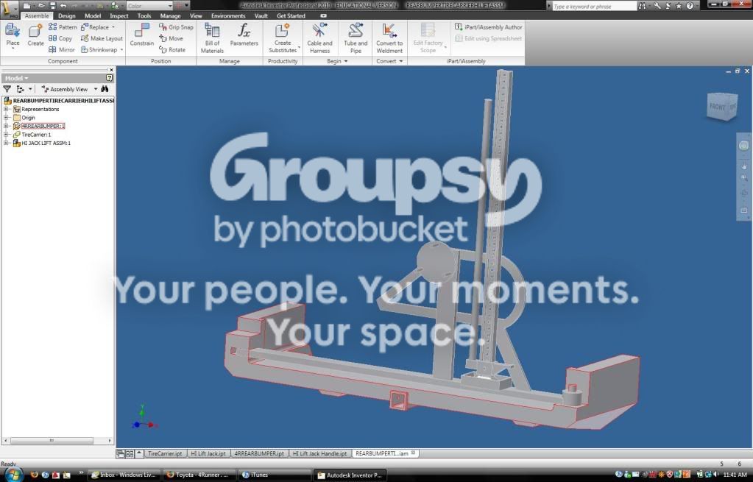Open the Bill of Materials
The width and height of the screenshot is (753, 482).
[x=212, y=38]
